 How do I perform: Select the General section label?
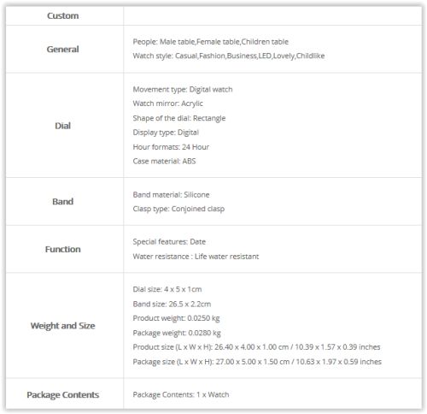pyautogui.click(x=62, y=49)
